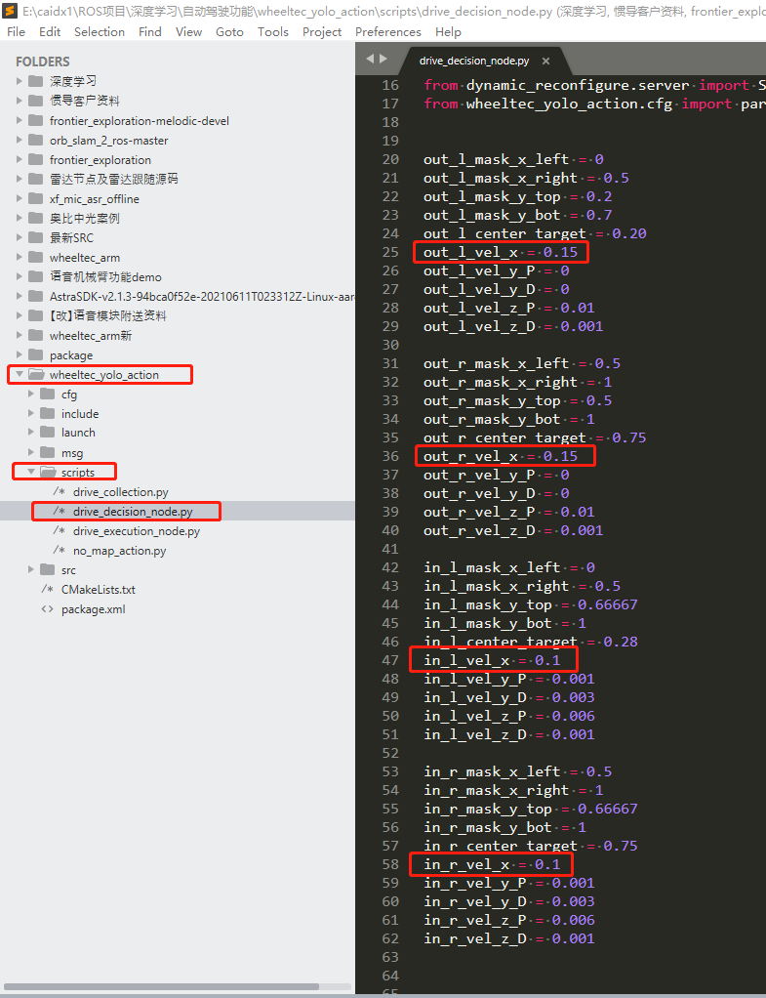Click XML icon of package.xml

pos(47,608)
